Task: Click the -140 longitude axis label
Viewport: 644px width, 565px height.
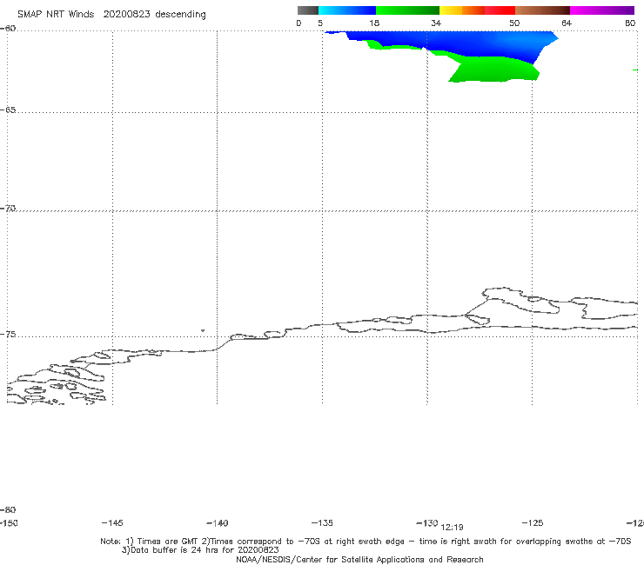Action: pyautogui.click(x=218, y=523)
